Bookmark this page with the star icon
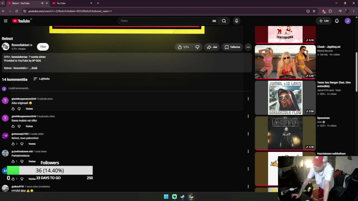This screenshot has width=358, height=201. (x=314, y=11)
